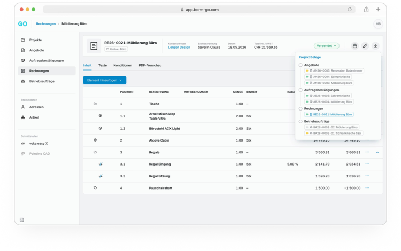
Task: Click the pencil edit icon
Action: point(365,46)
